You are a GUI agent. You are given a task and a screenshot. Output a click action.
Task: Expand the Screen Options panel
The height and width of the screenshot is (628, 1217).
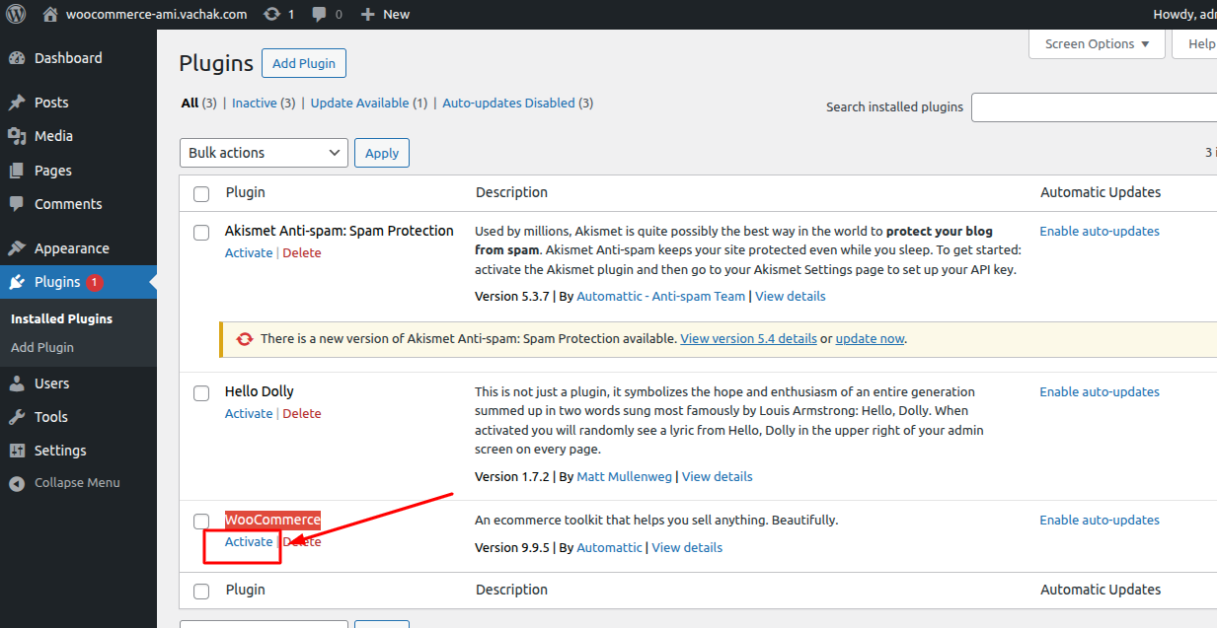[1098, 43]
